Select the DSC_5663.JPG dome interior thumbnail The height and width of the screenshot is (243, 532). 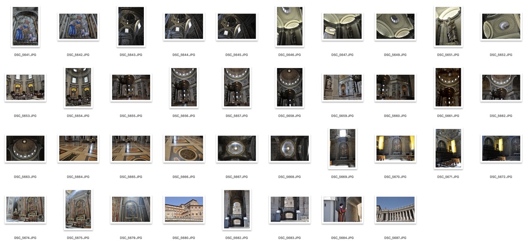point(25,148)
